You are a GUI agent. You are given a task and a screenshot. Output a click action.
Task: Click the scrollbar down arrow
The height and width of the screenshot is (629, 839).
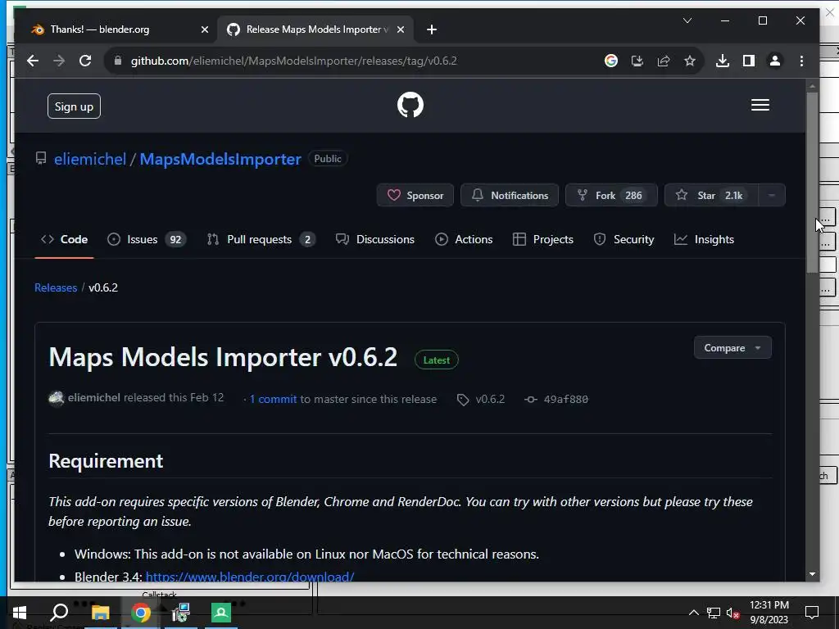point(812,574)
